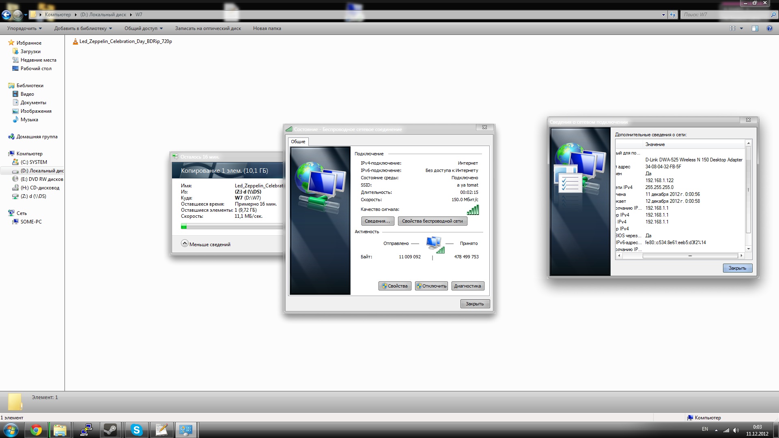The image size is (779, 438).
Task: Click the "Диагностика" button
Action: [467, 286]
